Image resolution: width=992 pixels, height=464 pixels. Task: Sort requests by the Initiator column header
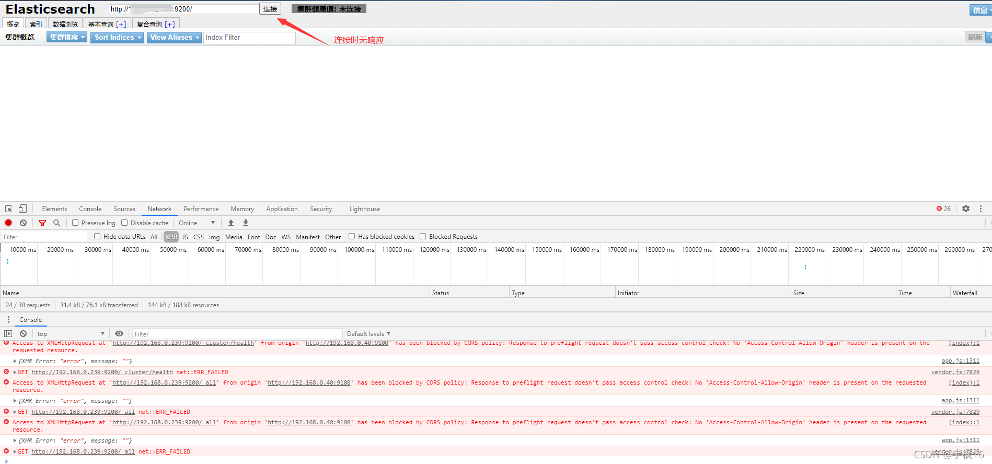click(x=702, y=293)
